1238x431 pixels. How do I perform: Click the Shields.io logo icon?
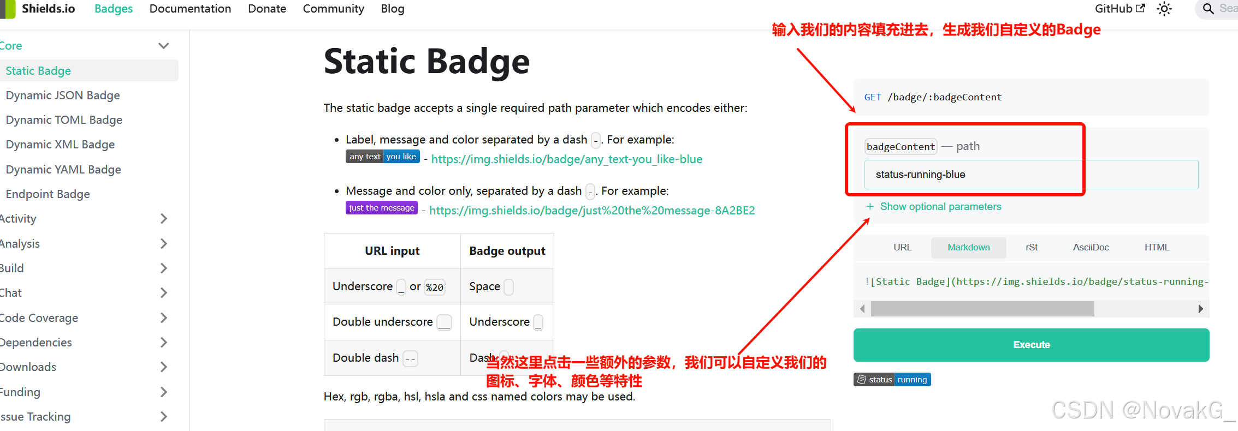coord(8,9)
